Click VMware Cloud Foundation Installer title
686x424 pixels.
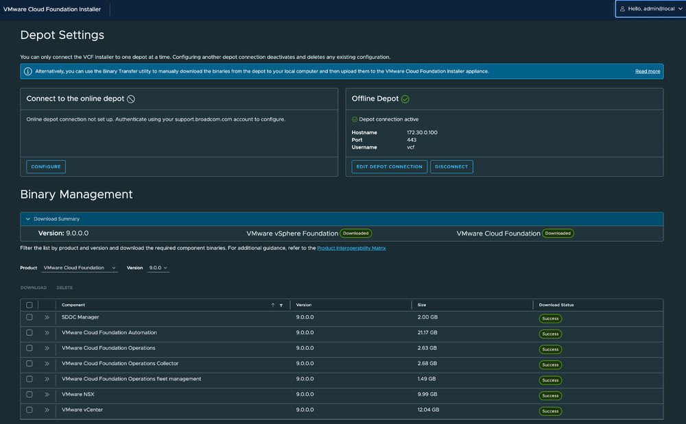[x=52, y=9]
